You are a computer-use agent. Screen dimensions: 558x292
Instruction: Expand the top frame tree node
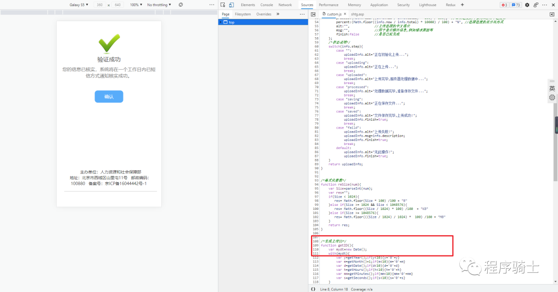tap(221, 22)
